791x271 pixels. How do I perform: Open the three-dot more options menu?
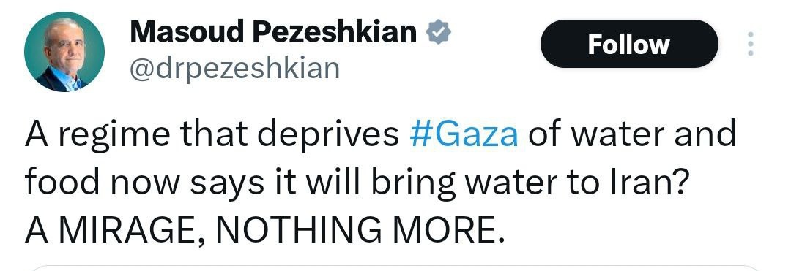pos(751,44)
